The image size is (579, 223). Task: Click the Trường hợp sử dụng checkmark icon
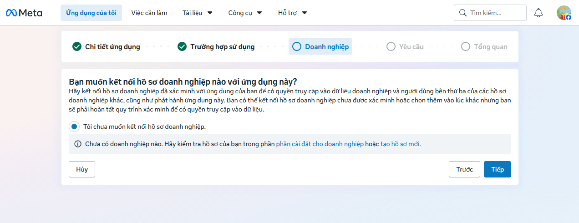pyautogui.click(x=182, y=46)
